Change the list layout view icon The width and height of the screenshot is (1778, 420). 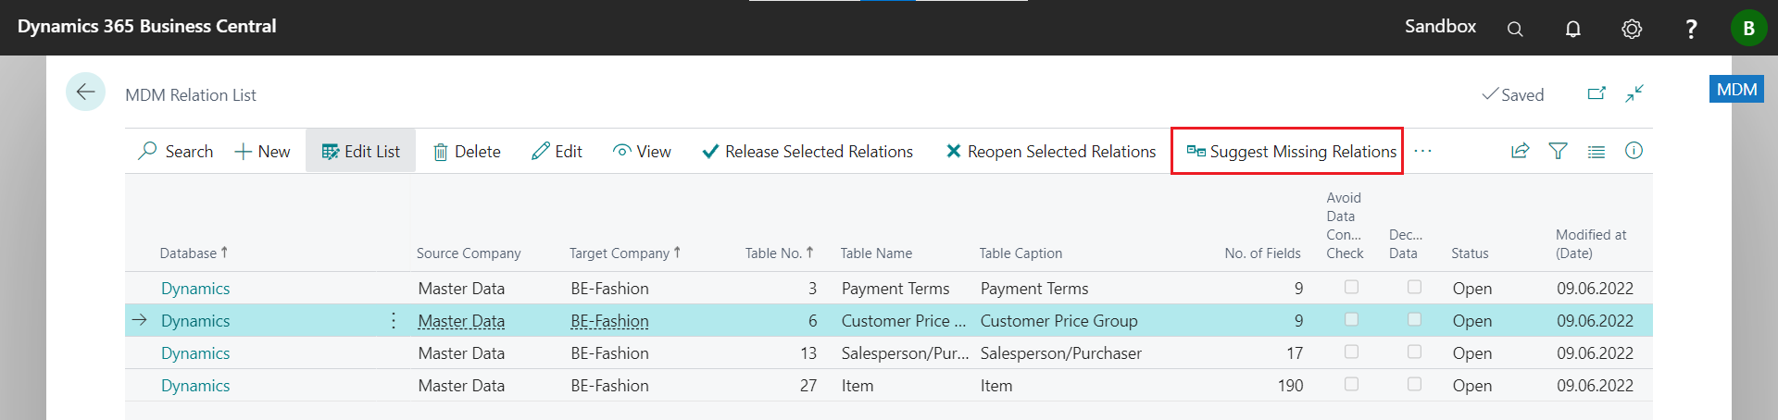[x=1596, y=152]
